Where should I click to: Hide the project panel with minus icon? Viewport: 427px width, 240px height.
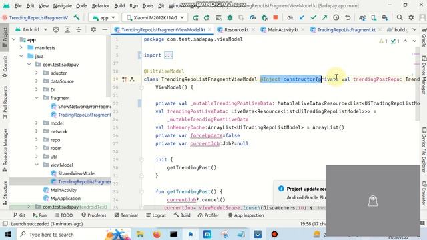click(105, 29)
